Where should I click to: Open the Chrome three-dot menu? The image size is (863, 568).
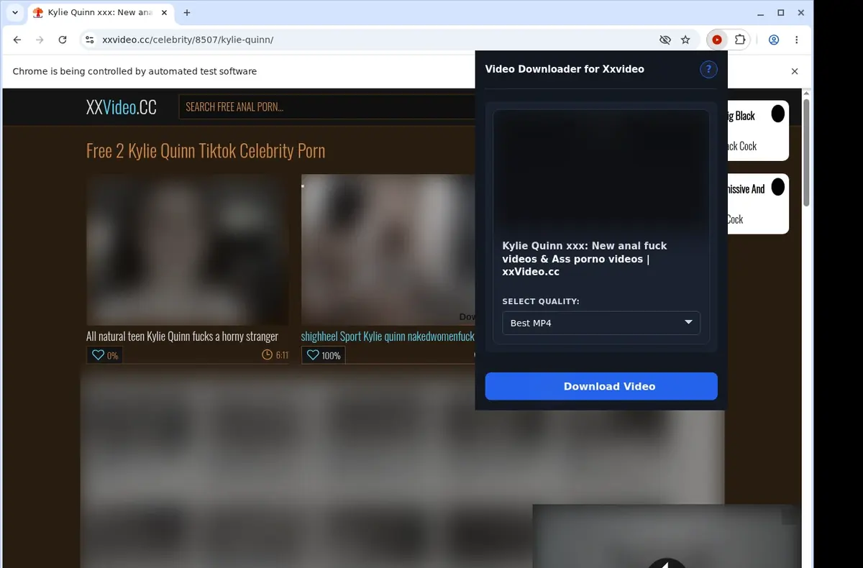pyautogui.click(x=797, y=40)
